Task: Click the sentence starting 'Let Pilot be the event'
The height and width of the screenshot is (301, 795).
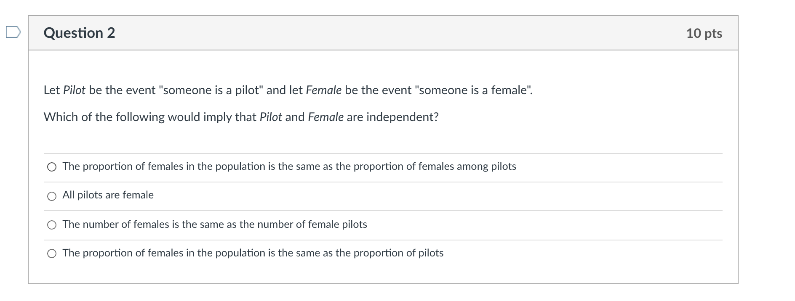Action: pyautogui.click(x=288, y=90)
